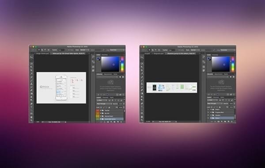Screen dimensions: 265x168
Task: Click add-to-selection icon in right options bar
Action: tap(152, 50)
